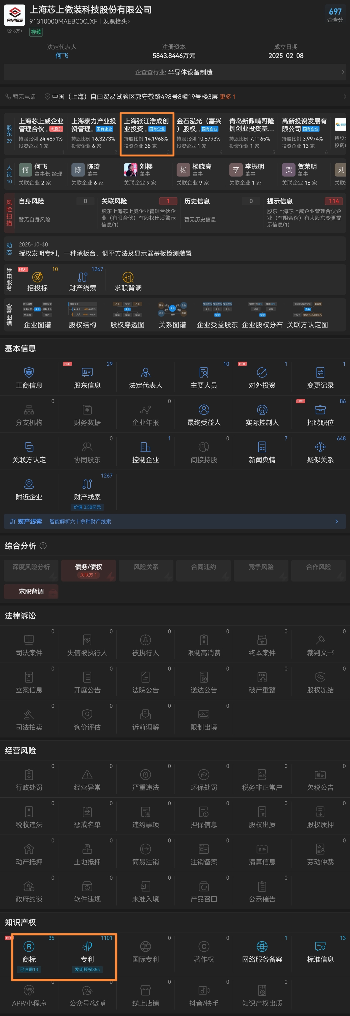
Task: Select 债务/债权 analysis tab
Action: point(89,570)
